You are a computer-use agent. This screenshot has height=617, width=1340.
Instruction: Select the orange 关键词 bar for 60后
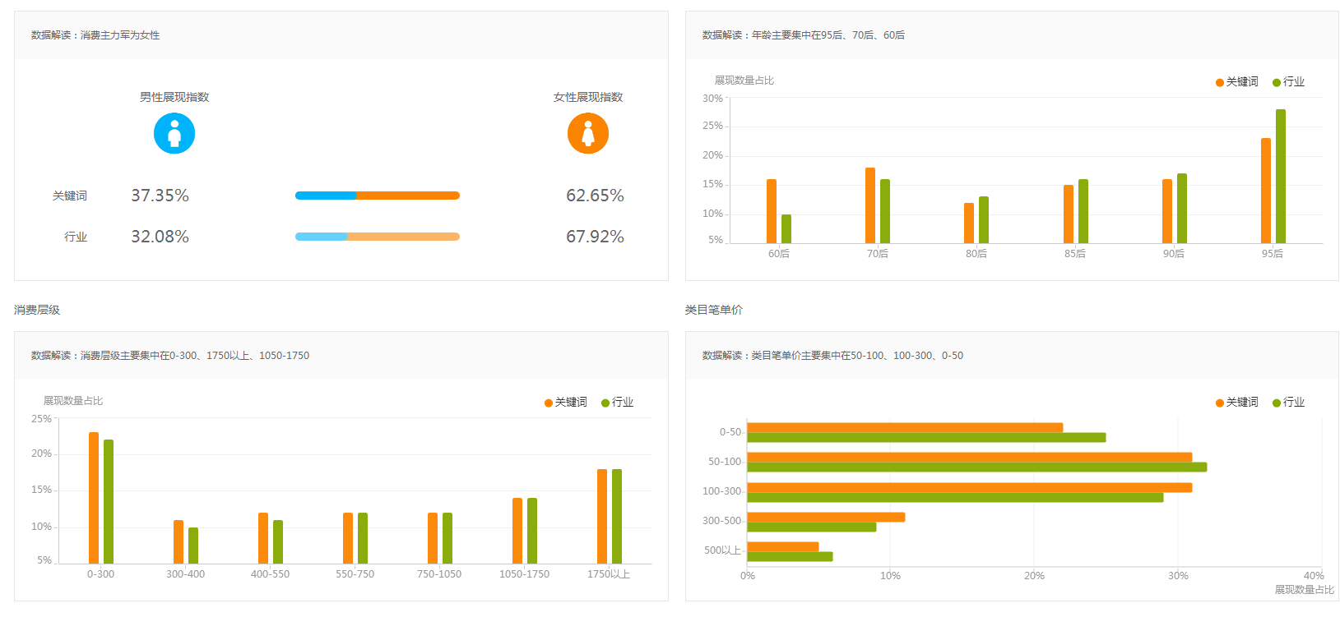pos(772,211)
